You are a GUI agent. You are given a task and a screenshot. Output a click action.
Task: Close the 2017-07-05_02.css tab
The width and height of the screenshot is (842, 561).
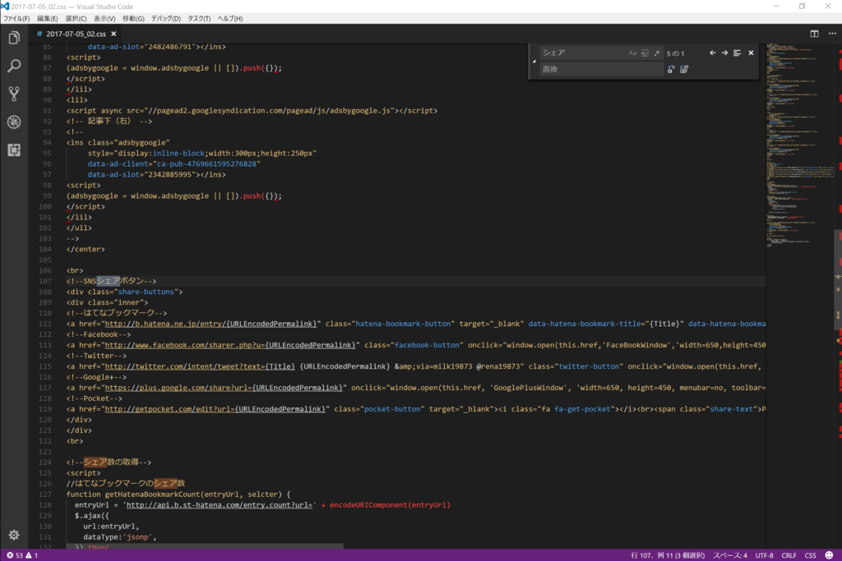(x=113, y=34)
